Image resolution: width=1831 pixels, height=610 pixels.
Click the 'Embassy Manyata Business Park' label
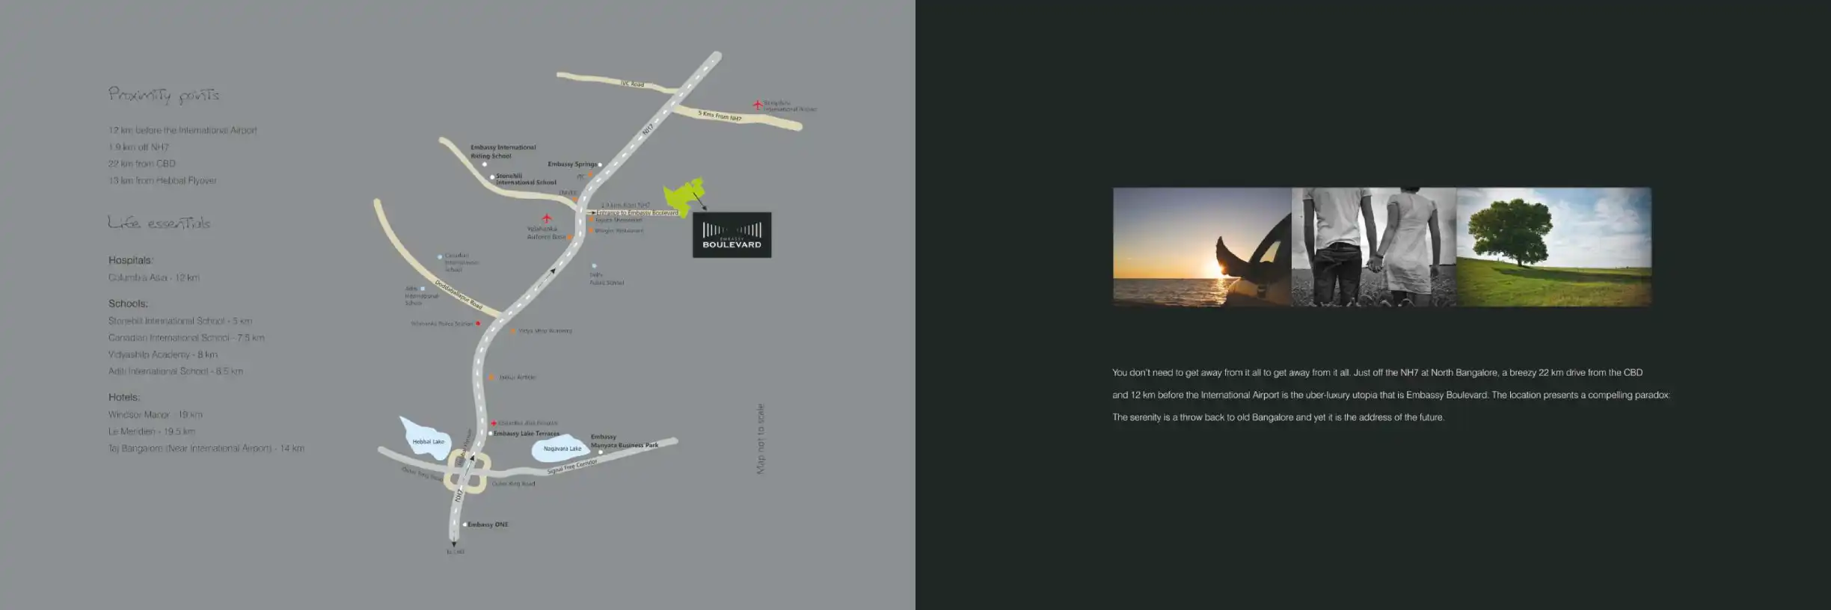click(x=624, y=441)
